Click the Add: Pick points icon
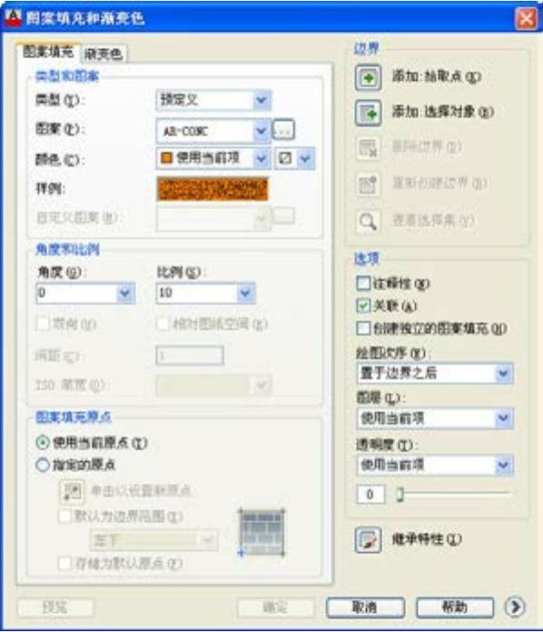543x632 pixels. 368,77
